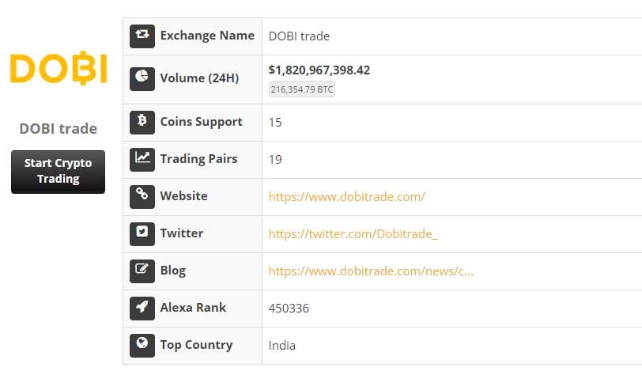Screen dimensions: 642x375
Task: Click the Alexa Rank rocket icon
Action: [142, 308]
